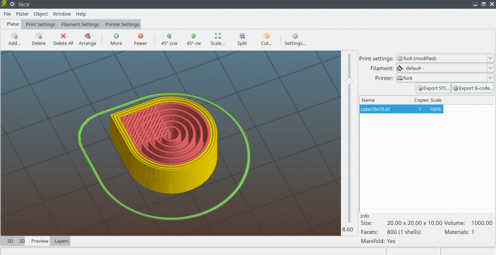This screenshot has width=496, height=255.
Task: Click the 8.60 layer height value
Action: coord(347,230)
